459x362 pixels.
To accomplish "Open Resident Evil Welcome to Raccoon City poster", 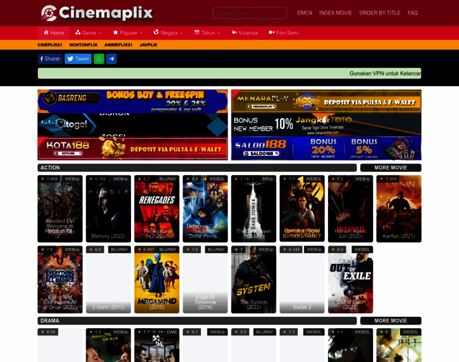I will click(x=60, y=209).
